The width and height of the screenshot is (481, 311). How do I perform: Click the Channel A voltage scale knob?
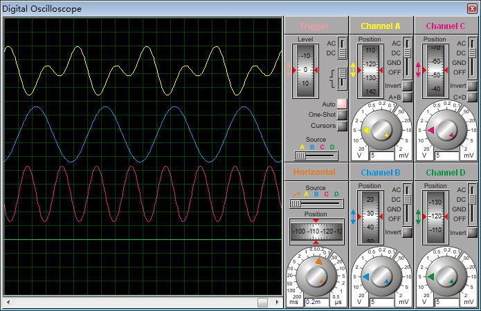381,130
